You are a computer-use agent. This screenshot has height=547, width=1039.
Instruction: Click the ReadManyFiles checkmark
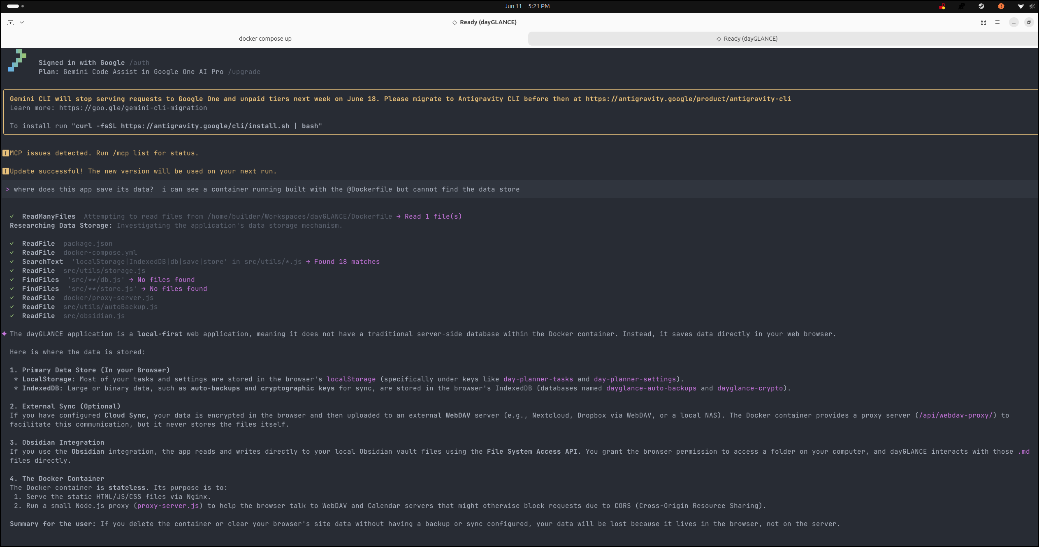(x=12, y=217)
